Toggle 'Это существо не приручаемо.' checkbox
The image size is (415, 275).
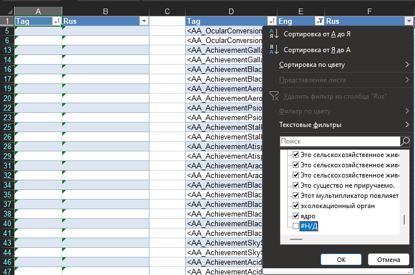coord(295,185)
